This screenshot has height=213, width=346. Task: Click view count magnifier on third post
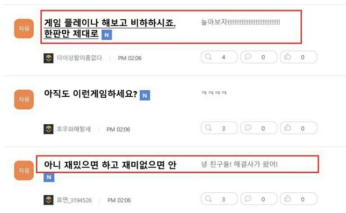(x=208, y=199)
